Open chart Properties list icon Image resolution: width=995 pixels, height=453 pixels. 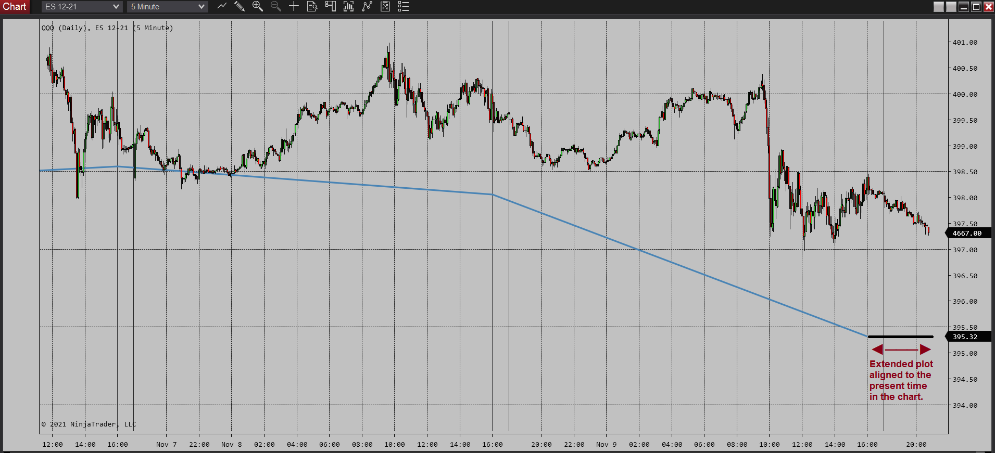(404, 6)
